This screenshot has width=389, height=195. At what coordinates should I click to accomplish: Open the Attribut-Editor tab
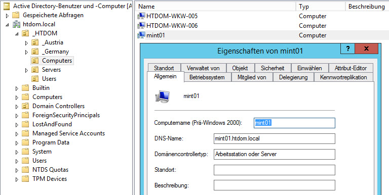pos(351,68)
